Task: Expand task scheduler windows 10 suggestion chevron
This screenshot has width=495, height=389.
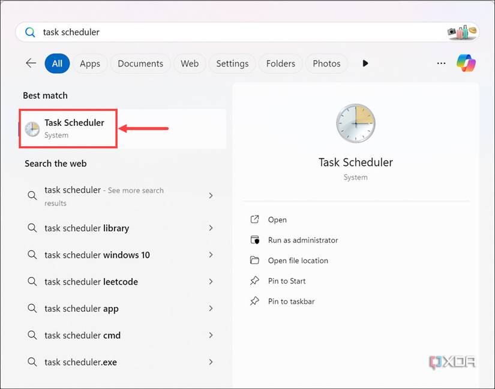Action: coord(211,255)
